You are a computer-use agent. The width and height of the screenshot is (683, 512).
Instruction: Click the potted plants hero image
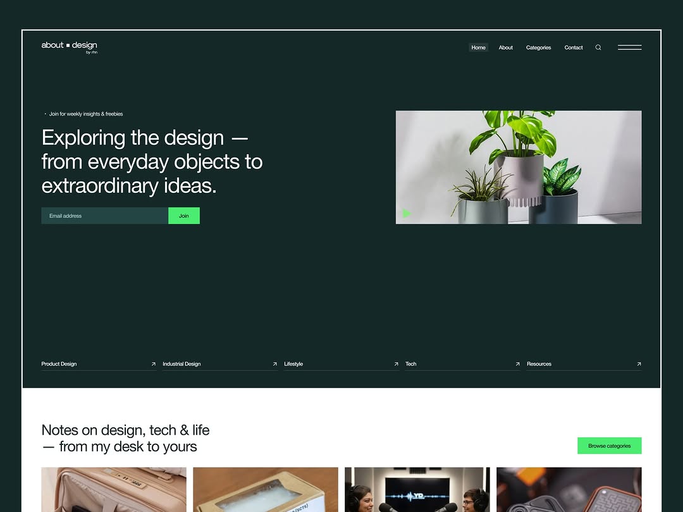point(519,167)
